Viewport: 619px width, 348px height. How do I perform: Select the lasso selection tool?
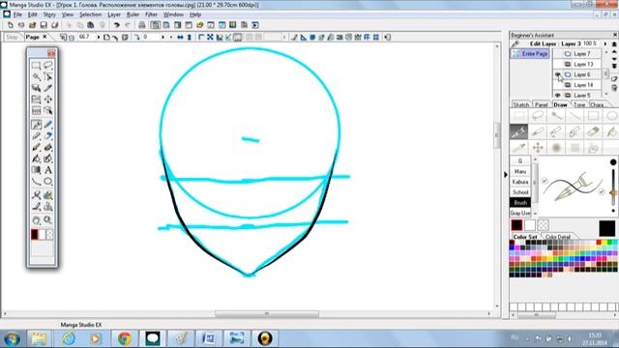point(47,65)
